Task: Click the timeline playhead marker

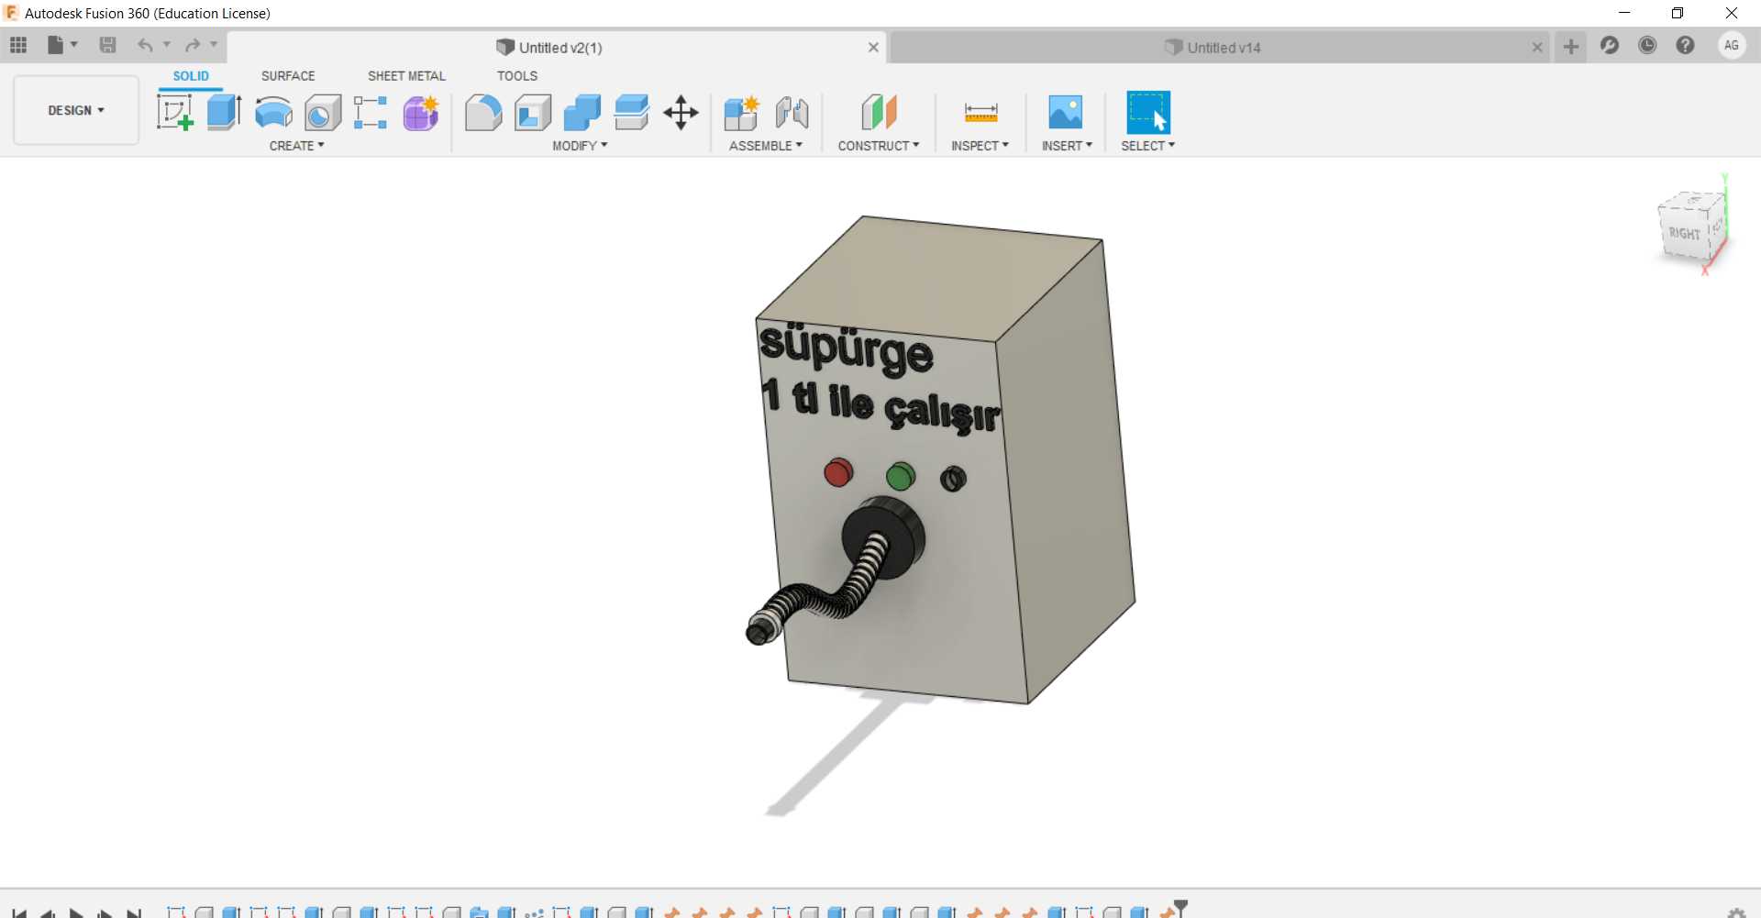Action: coord(1181,908)
